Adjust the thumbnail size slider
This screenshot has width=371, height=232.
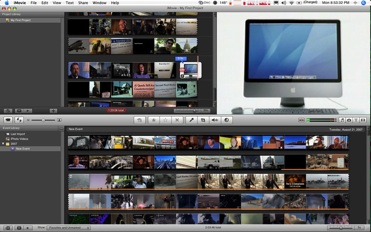pyautogui.click(x=43, y=120)
